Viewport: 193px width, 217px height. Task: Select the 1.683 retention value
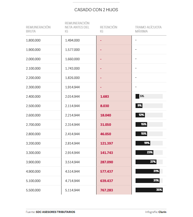[104, 96]
